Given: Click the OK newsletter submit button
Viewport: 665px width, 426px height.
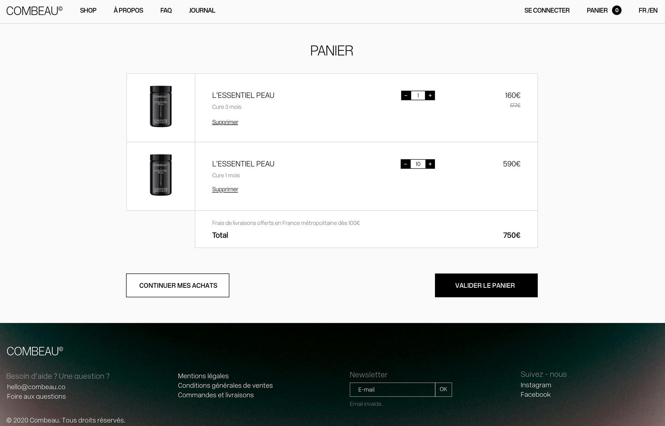Looking at the screenshot, I should 443,389.
